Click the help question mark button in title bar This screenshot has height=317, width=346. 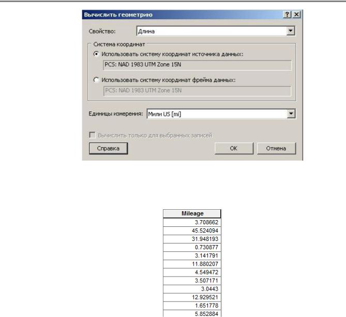[287, 15]
